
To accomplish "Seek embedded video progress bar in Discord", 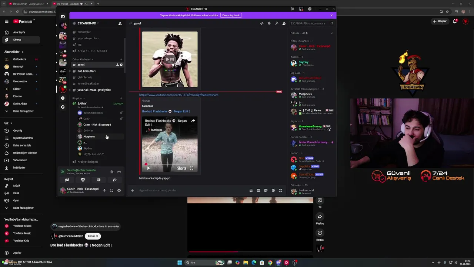I will click(170, 164).
